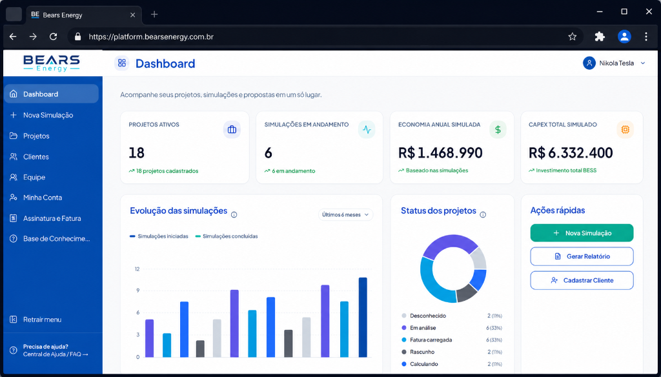Open Base de Conhecimento in sidebar
661x377 pixels.
point(51,239)
